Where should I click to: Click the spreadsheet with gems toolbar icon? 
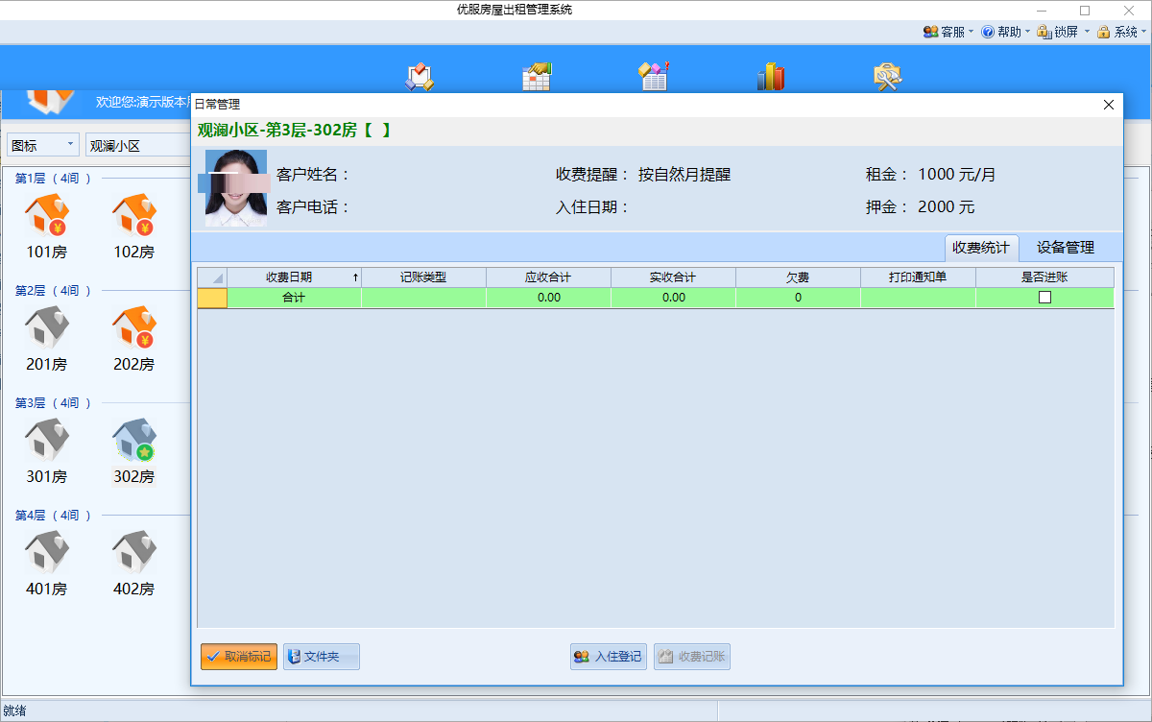654,77
